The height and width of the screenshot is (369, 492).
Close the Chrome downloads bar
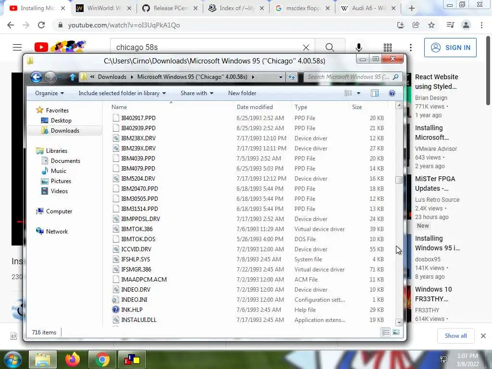click(483, 336)
